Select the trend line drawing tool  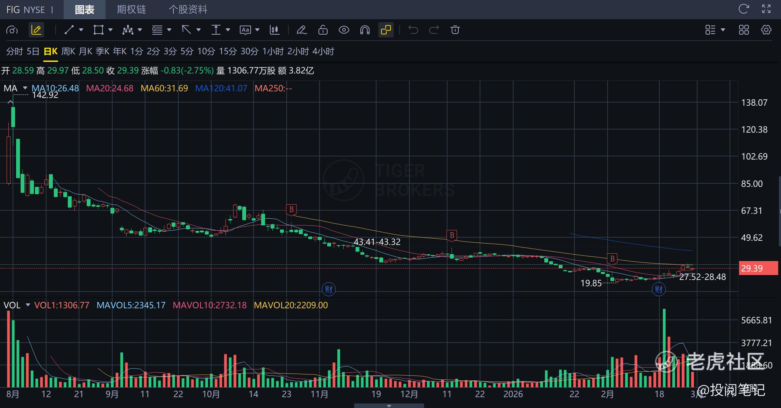(69, 30)
